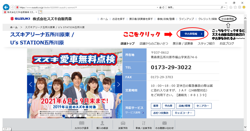Image resolution: width=250 pixels, height=131 pixels.
Task: Select お店ブログ tab
Action: [227, 43]
